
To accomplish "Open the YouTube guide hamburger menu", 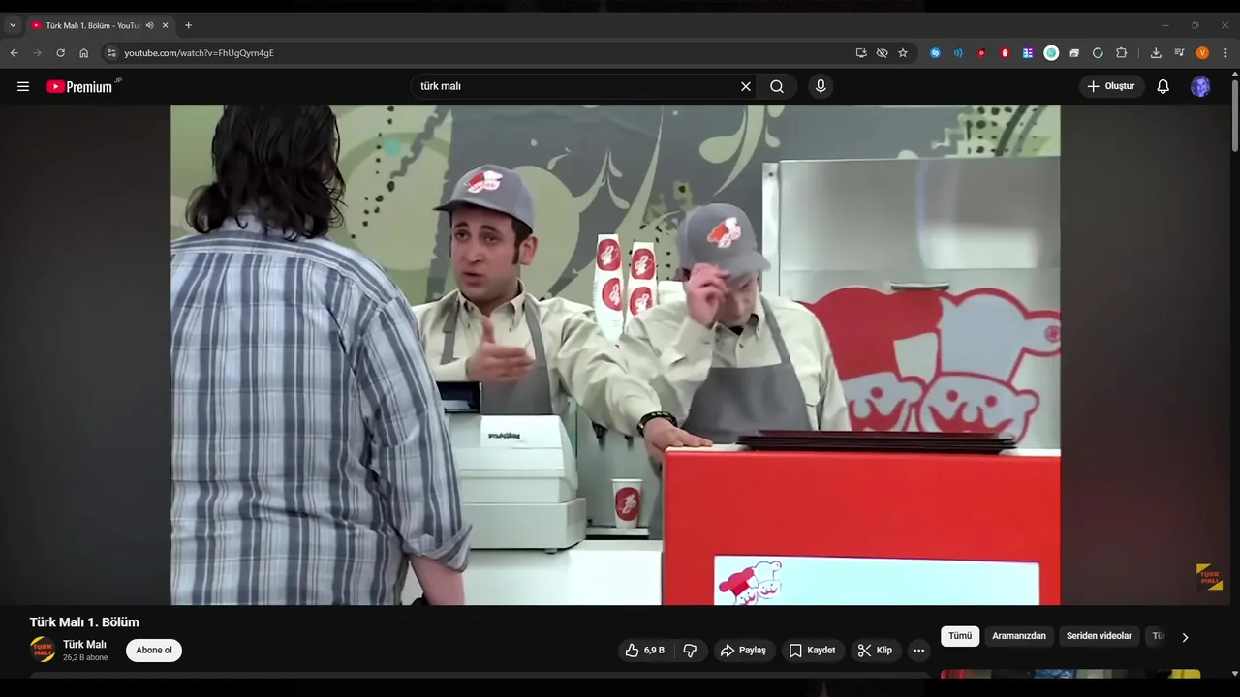I will tap(23, 86).
